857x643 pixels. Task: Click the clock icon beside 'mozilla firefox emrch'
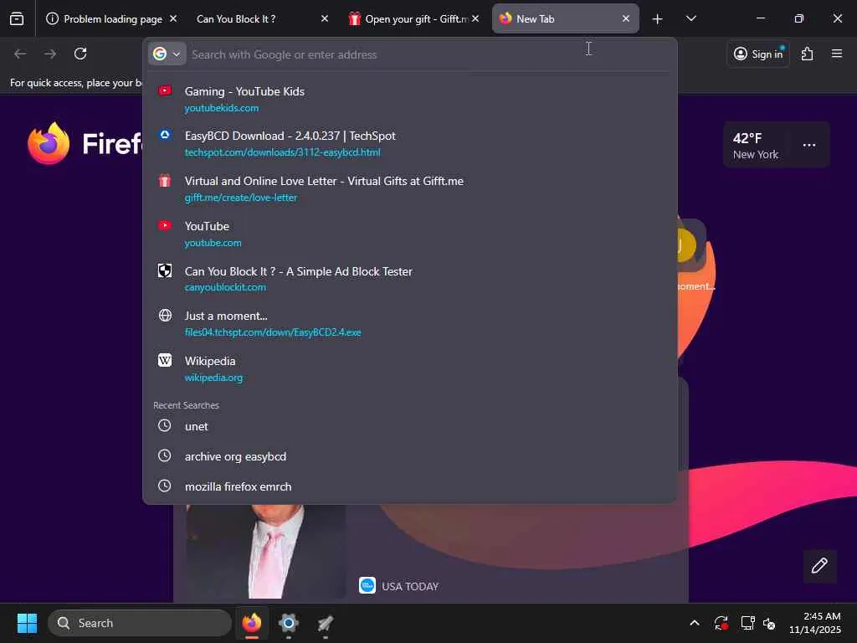tap(165, 486)
